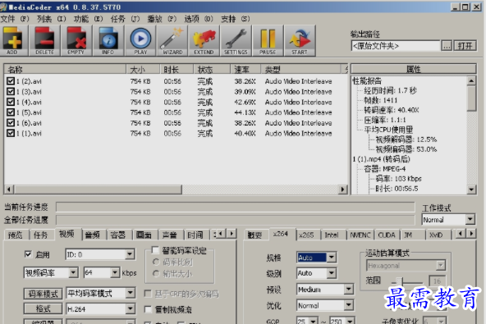
Task: Open the 支持 (S) menu
Action: pos(235,19)
